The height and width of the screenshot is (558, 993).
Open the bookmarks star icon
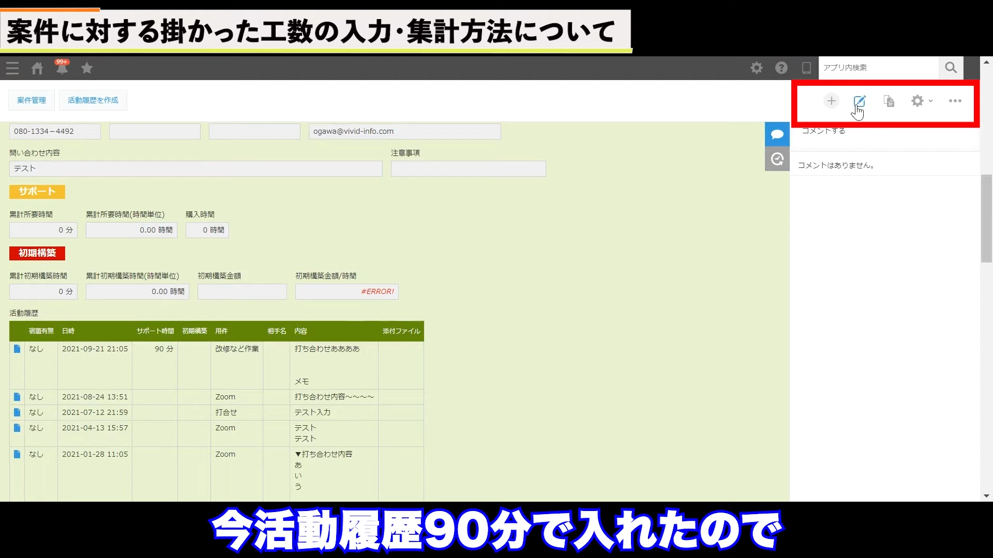coord(87,68)
